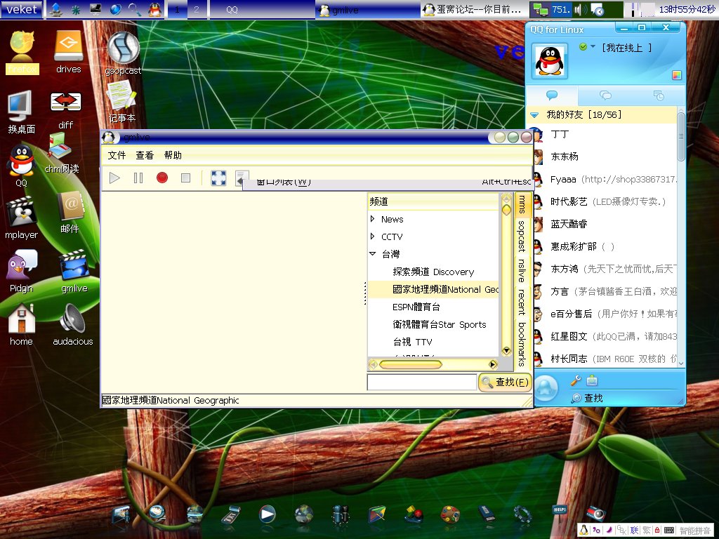Screen dimensions: 719x539
Task: Open the QQ color skin swatch
Action: coord(676,75)
